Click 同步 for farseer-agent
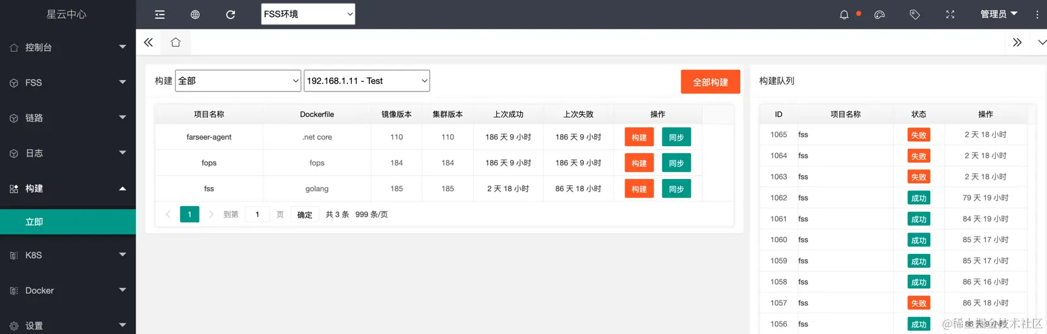The width and height of the screenshot is (1047, 334). [676, 137]
